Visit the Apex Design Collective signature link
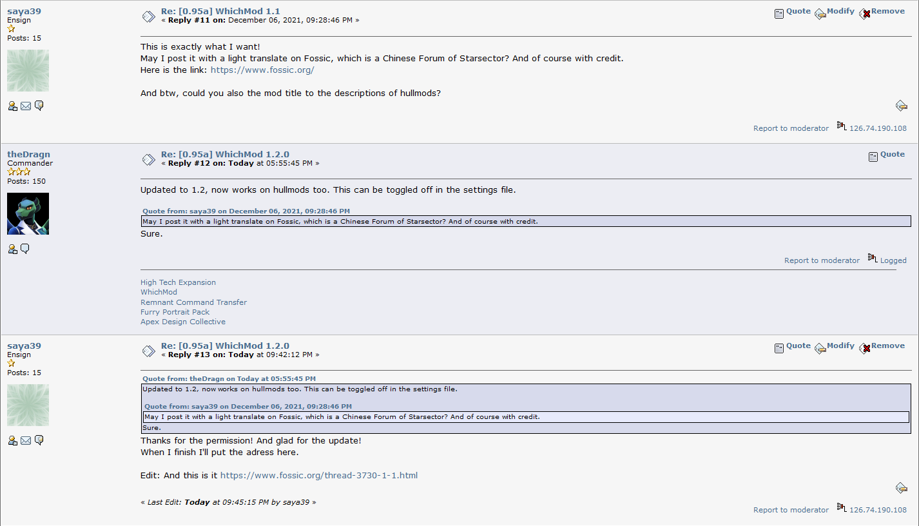Screen dimensions: 919x526 (x=183, y=322)
